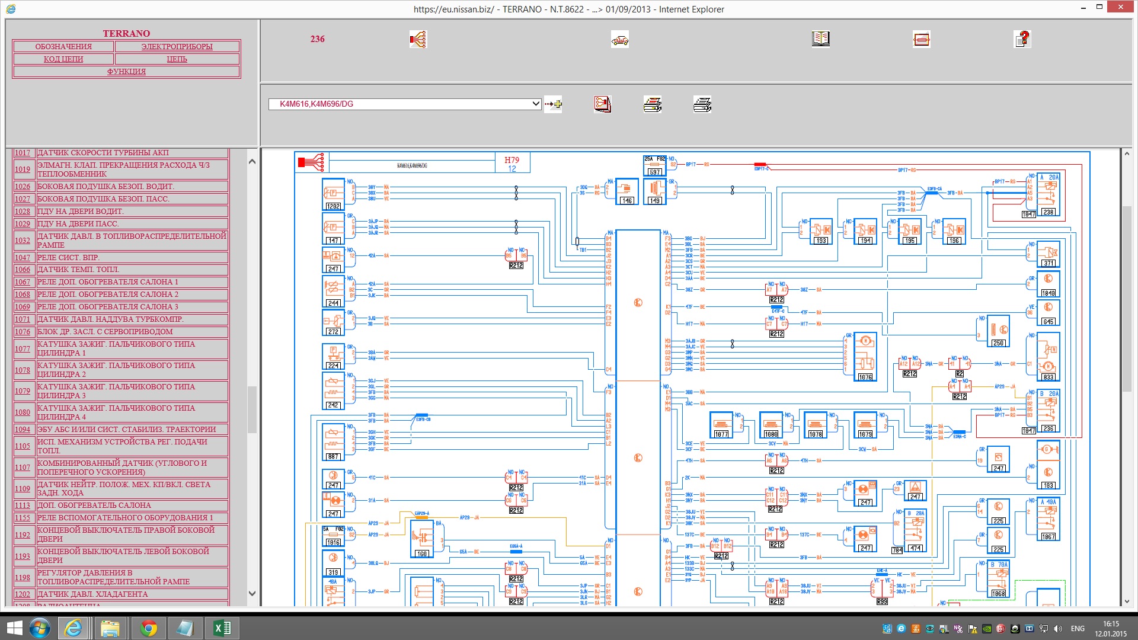
Task: Open Excel in taskbar
Action: (222, 628)
